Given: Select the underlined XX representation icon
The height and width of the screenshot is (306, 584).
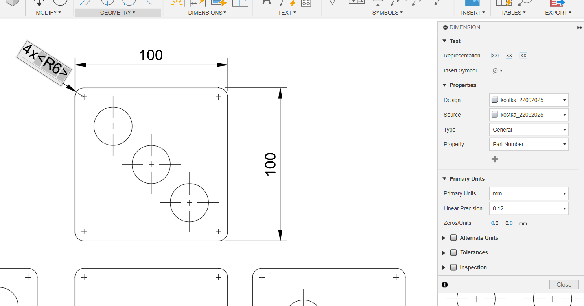Looking at the screenshot, I should click(509, 56).
